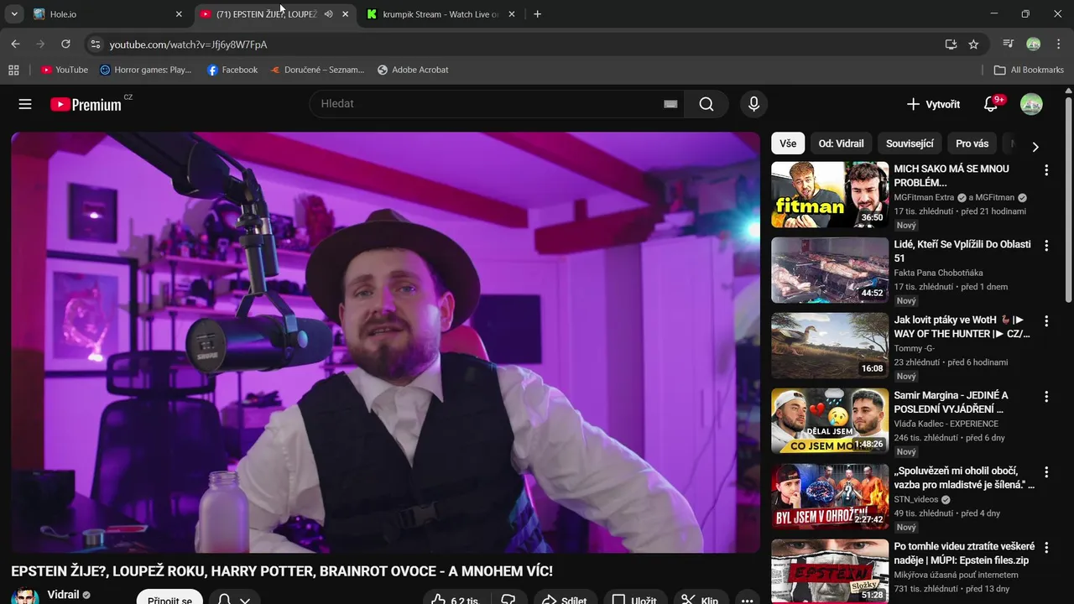
Task: Open notifications bell with 9+ badge
Action: 991,104
